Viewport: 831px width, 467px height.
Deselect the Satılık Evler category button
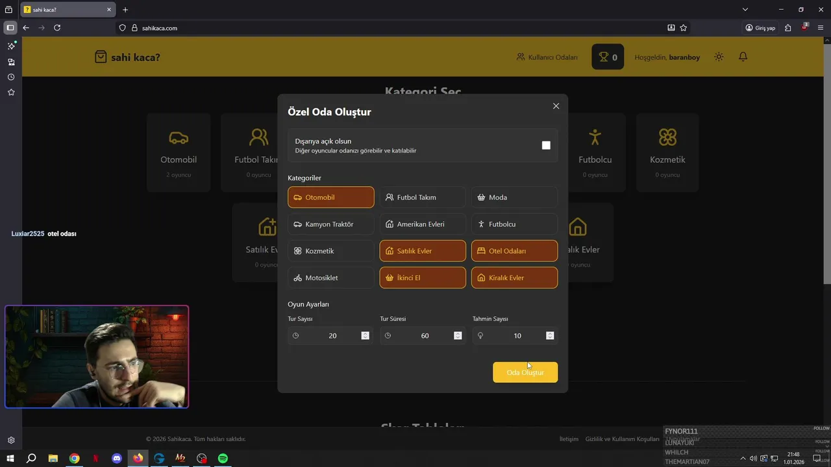pyautogui.click(x=423, y=251)
